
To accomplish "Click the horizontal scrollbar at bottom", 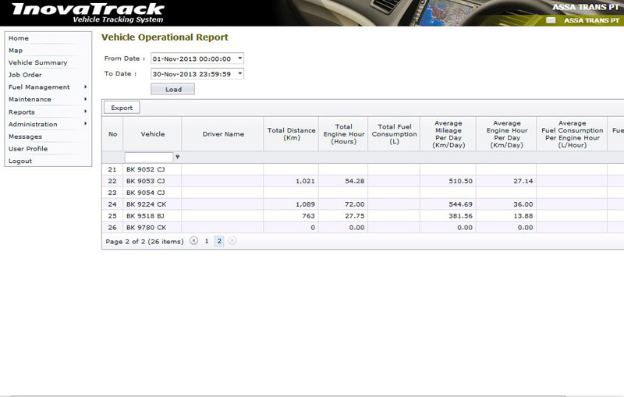I will pyautogui.click(x=287, y=395).
